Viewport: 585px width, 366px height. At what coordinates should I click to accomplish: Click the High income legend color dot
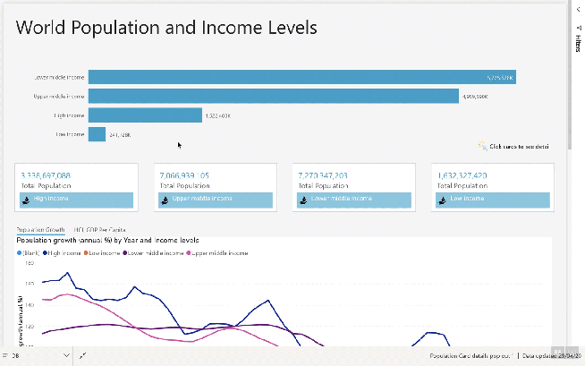pyautogui.click(x=45, y=253)
